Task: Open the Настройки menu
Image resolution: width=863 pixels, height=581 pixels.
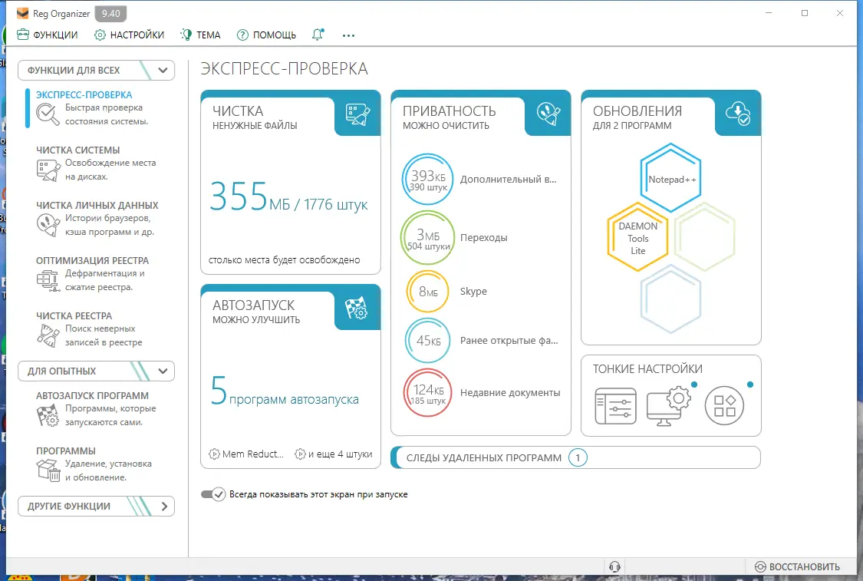Action: pos(129,35)
